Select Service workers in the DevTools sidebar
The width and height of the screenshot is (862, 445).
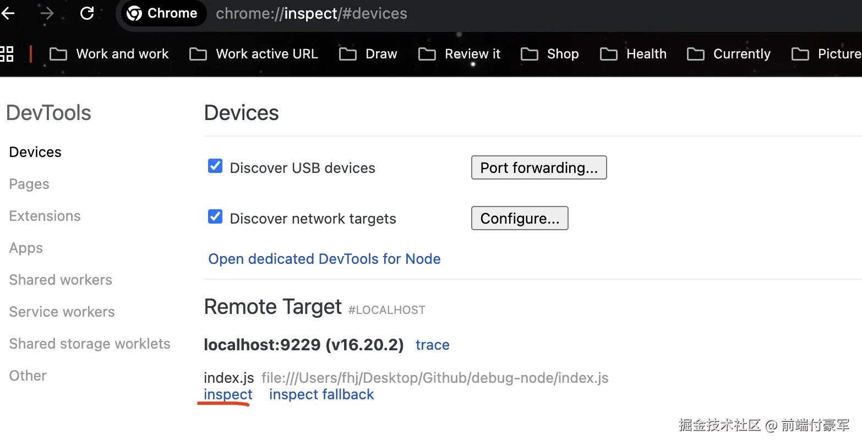tap(62, 312)
